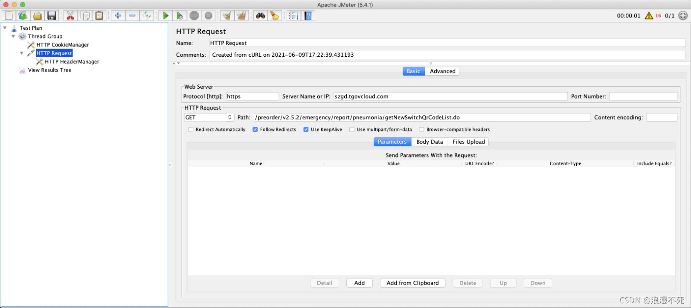
Task: Select the Parameters tab
Action: point(392,142)
